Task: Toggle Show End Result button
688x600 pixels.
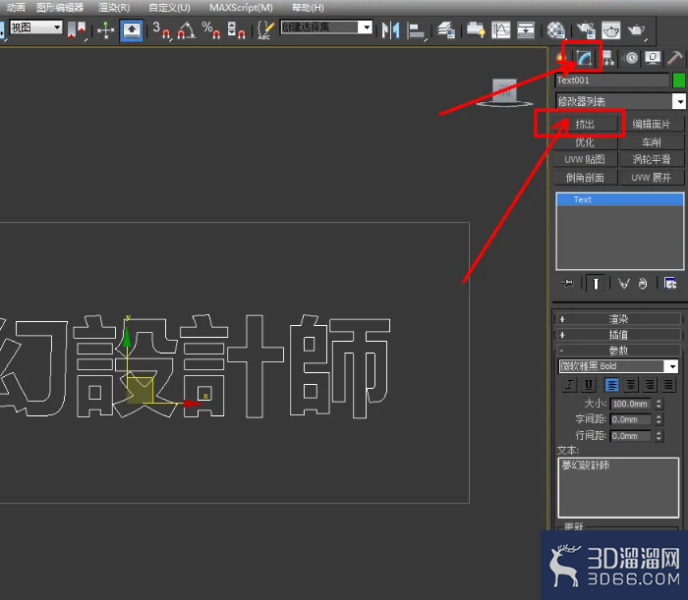Action: pos(596,284)
